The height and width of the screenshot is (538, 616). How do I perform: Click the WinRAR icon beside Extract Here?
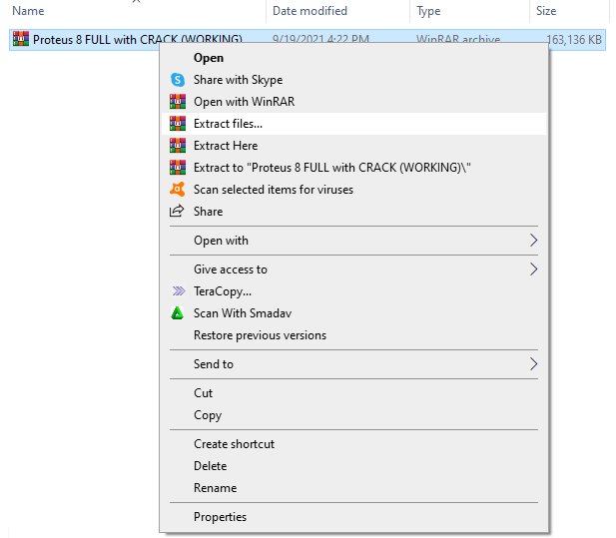[178, 146]
